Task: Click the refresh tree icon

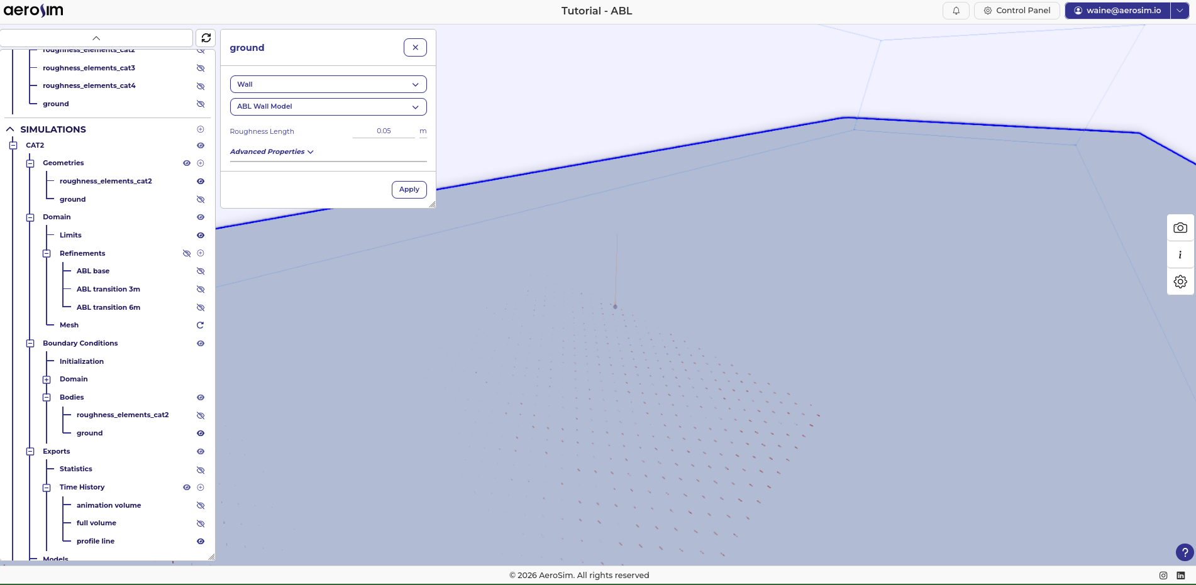Action: coord(206,38)
